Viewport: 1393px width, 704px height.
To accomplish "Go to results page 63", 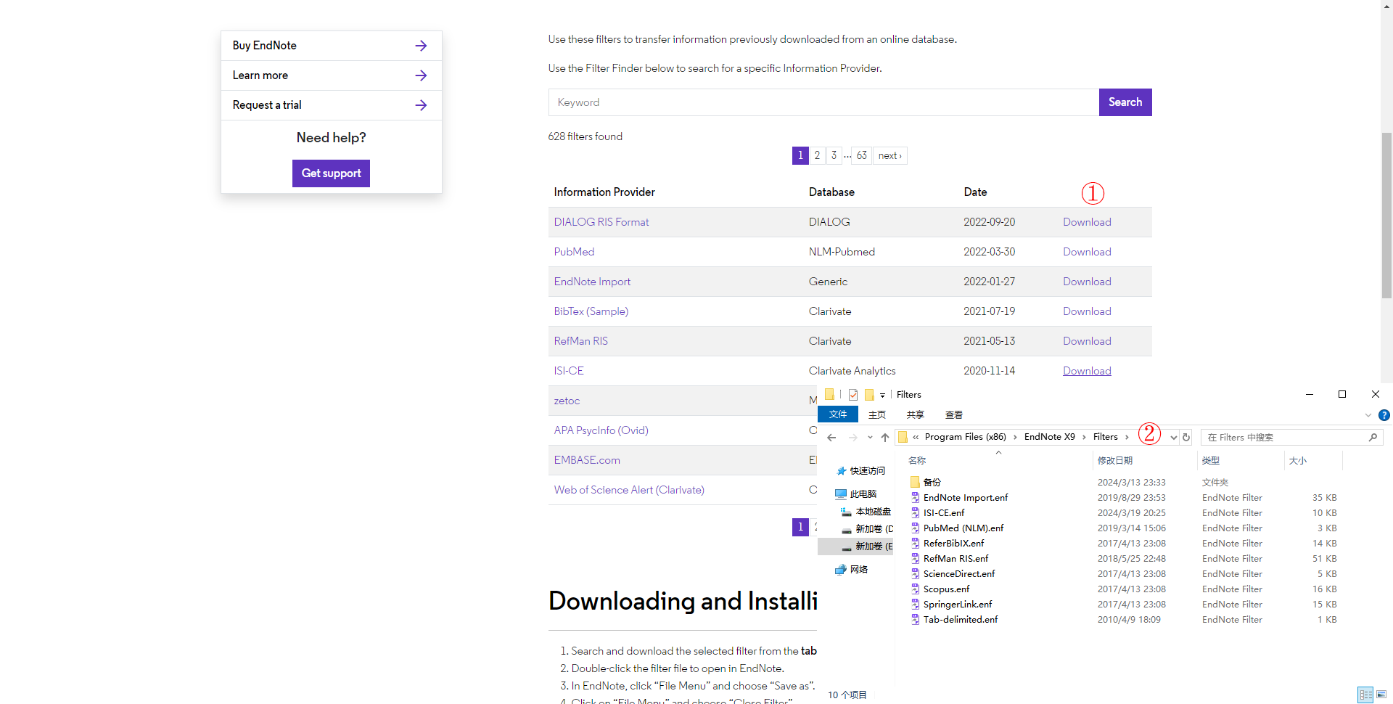I will 861,155.
